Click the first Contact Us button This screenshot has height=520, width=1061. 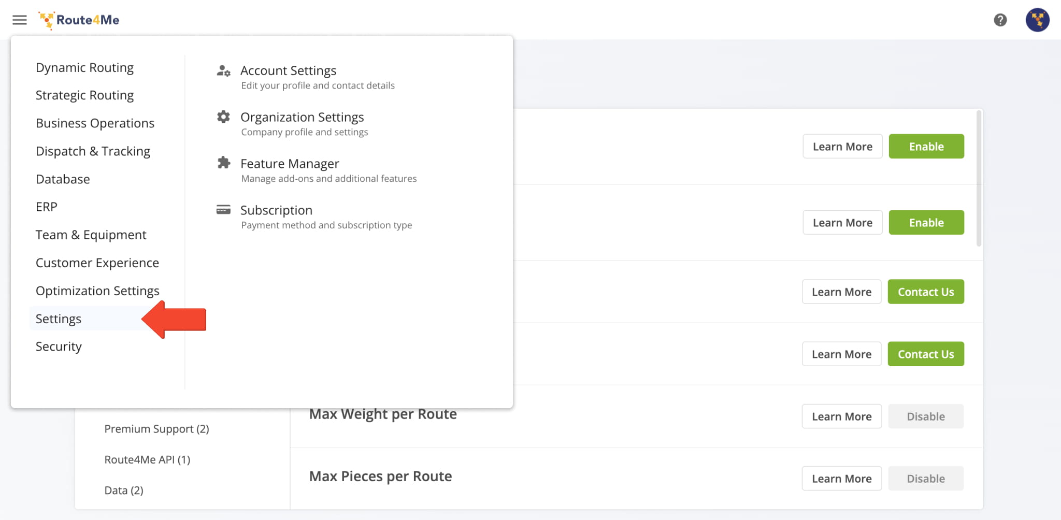tap(925, 292)
